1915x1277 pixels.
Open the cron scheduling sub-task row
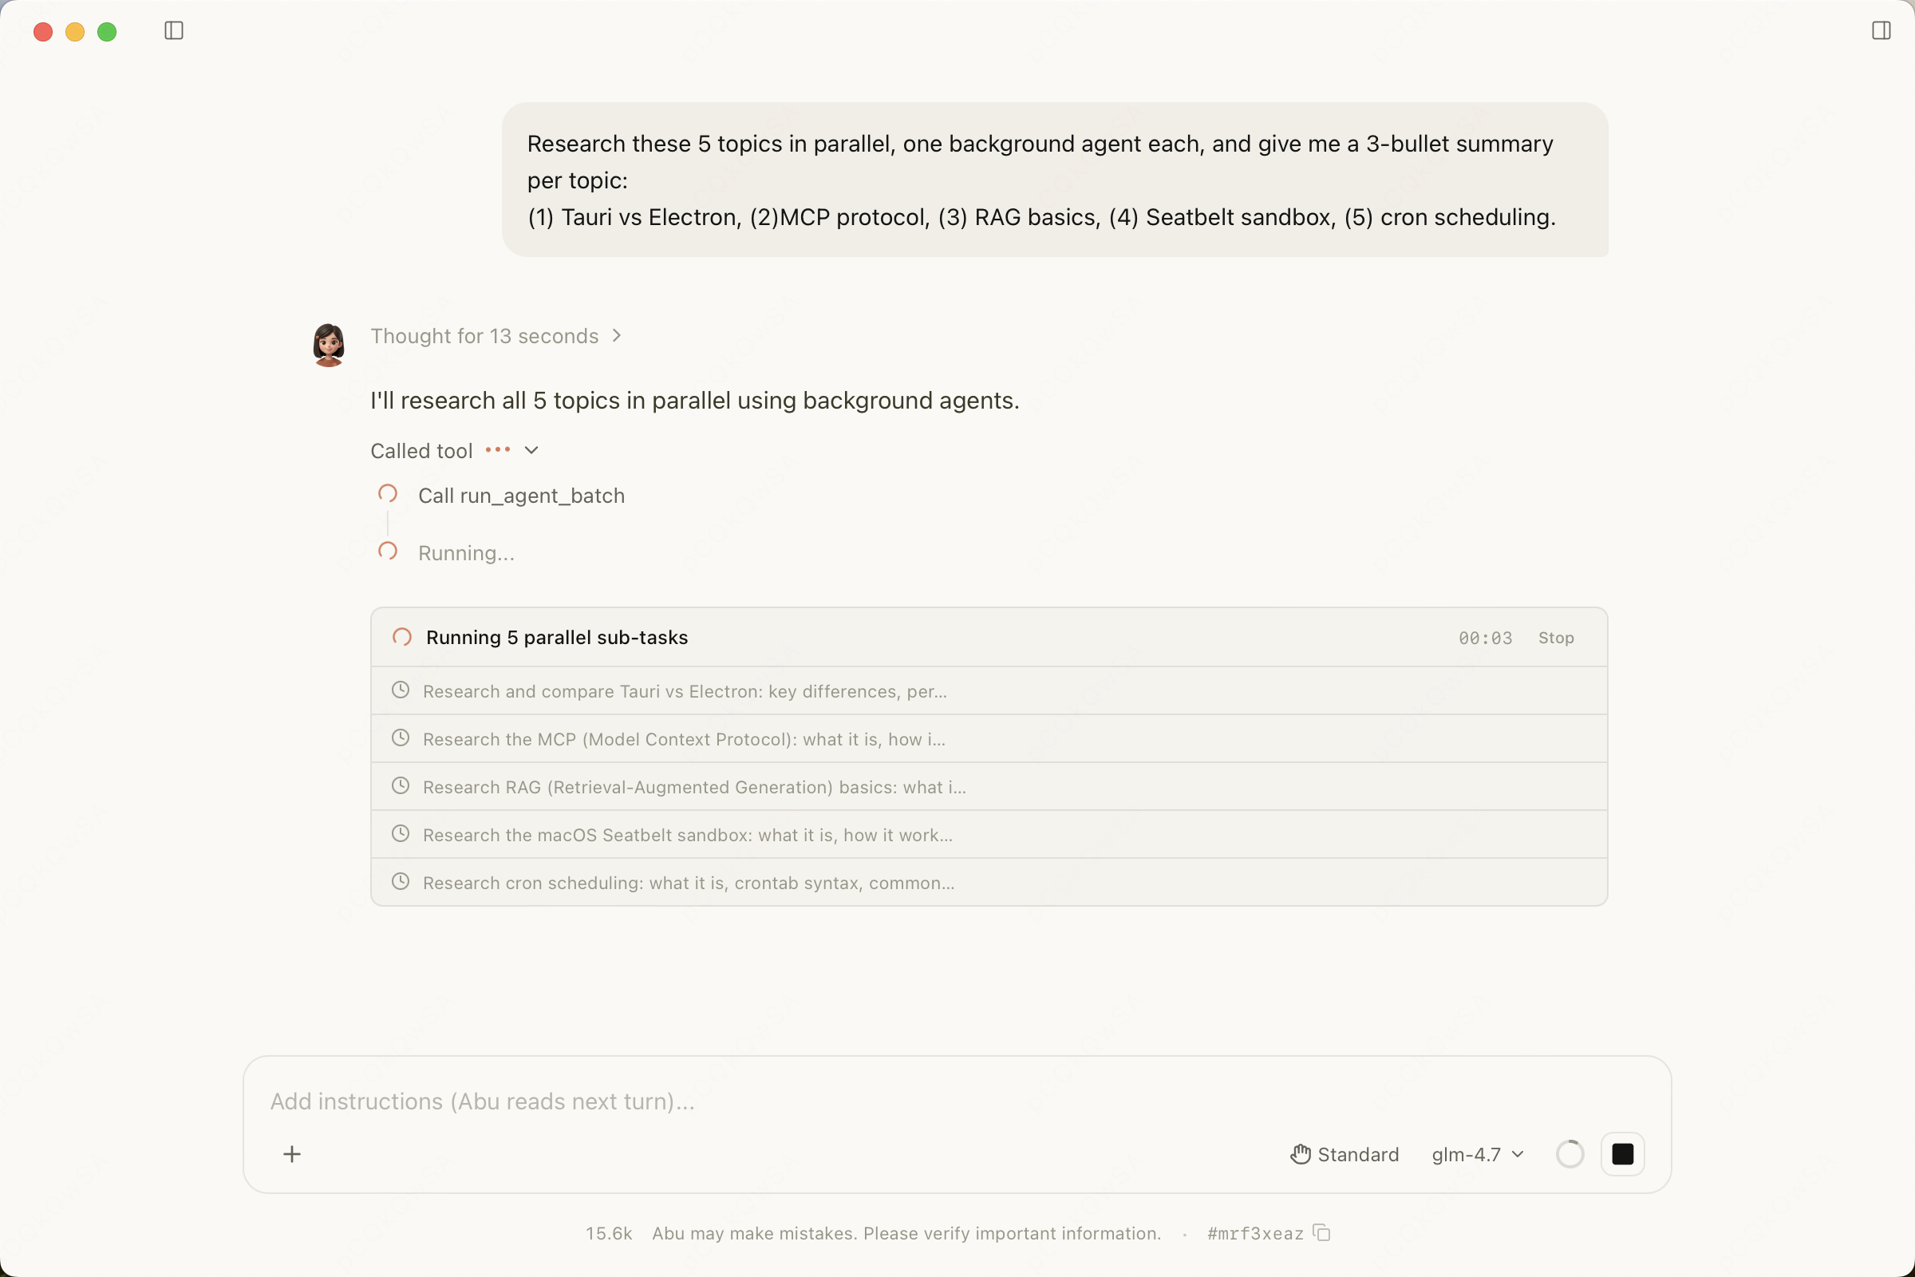[x=989, y=883]
